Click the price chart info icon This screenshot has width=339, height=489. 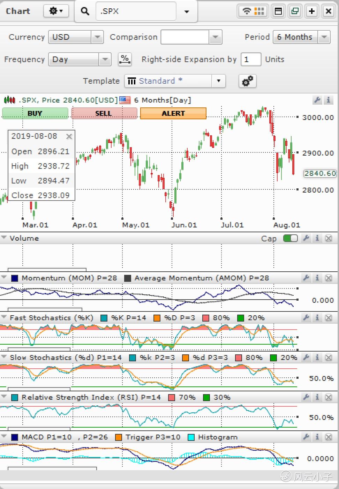pyautogui.click(x=328, y=100)
